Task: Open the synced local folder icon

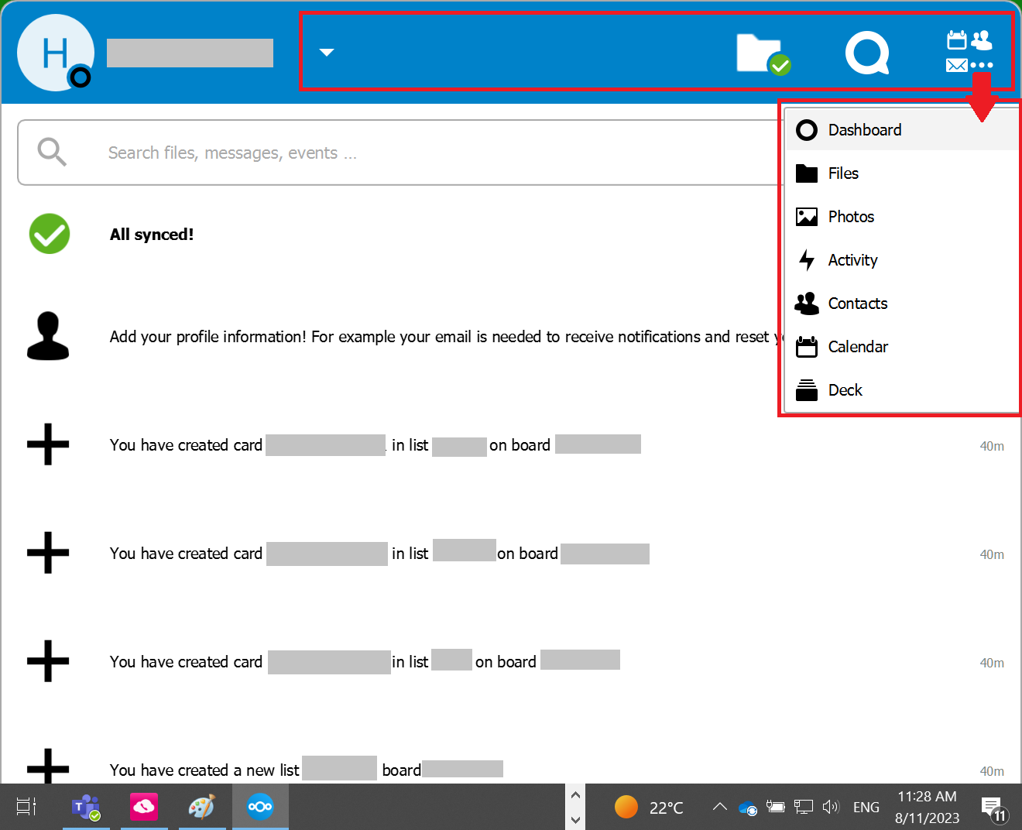Action: [x=763, y=54]
